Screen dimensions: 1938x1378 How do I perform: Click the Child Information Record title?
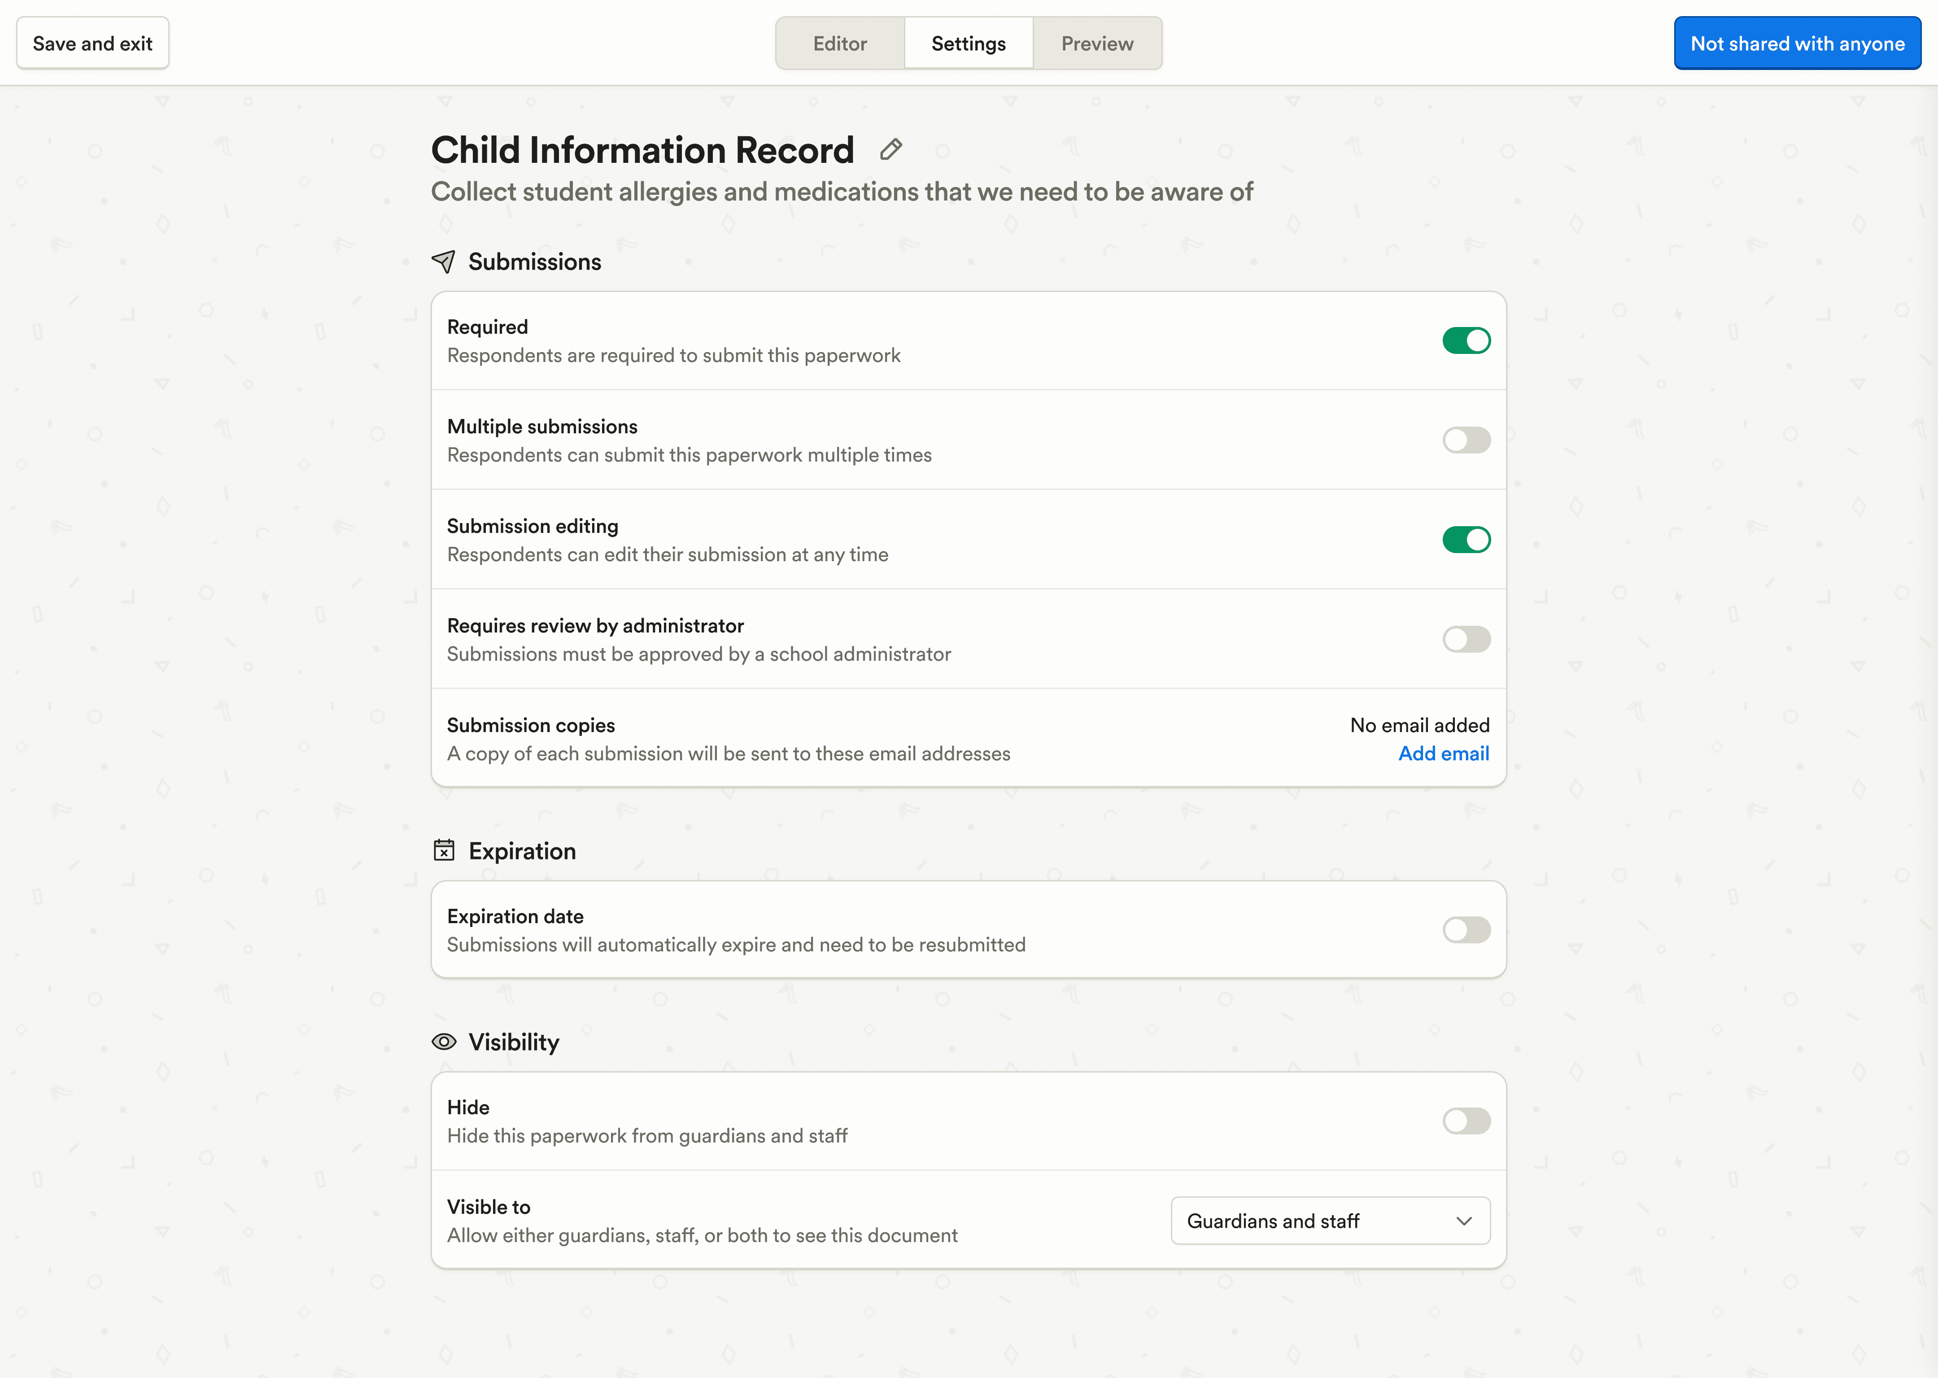(643, 149)
